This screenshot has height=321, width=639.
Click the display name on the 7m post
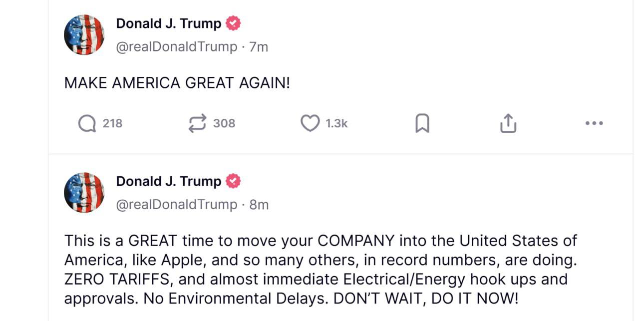click(x=169, y=23)
